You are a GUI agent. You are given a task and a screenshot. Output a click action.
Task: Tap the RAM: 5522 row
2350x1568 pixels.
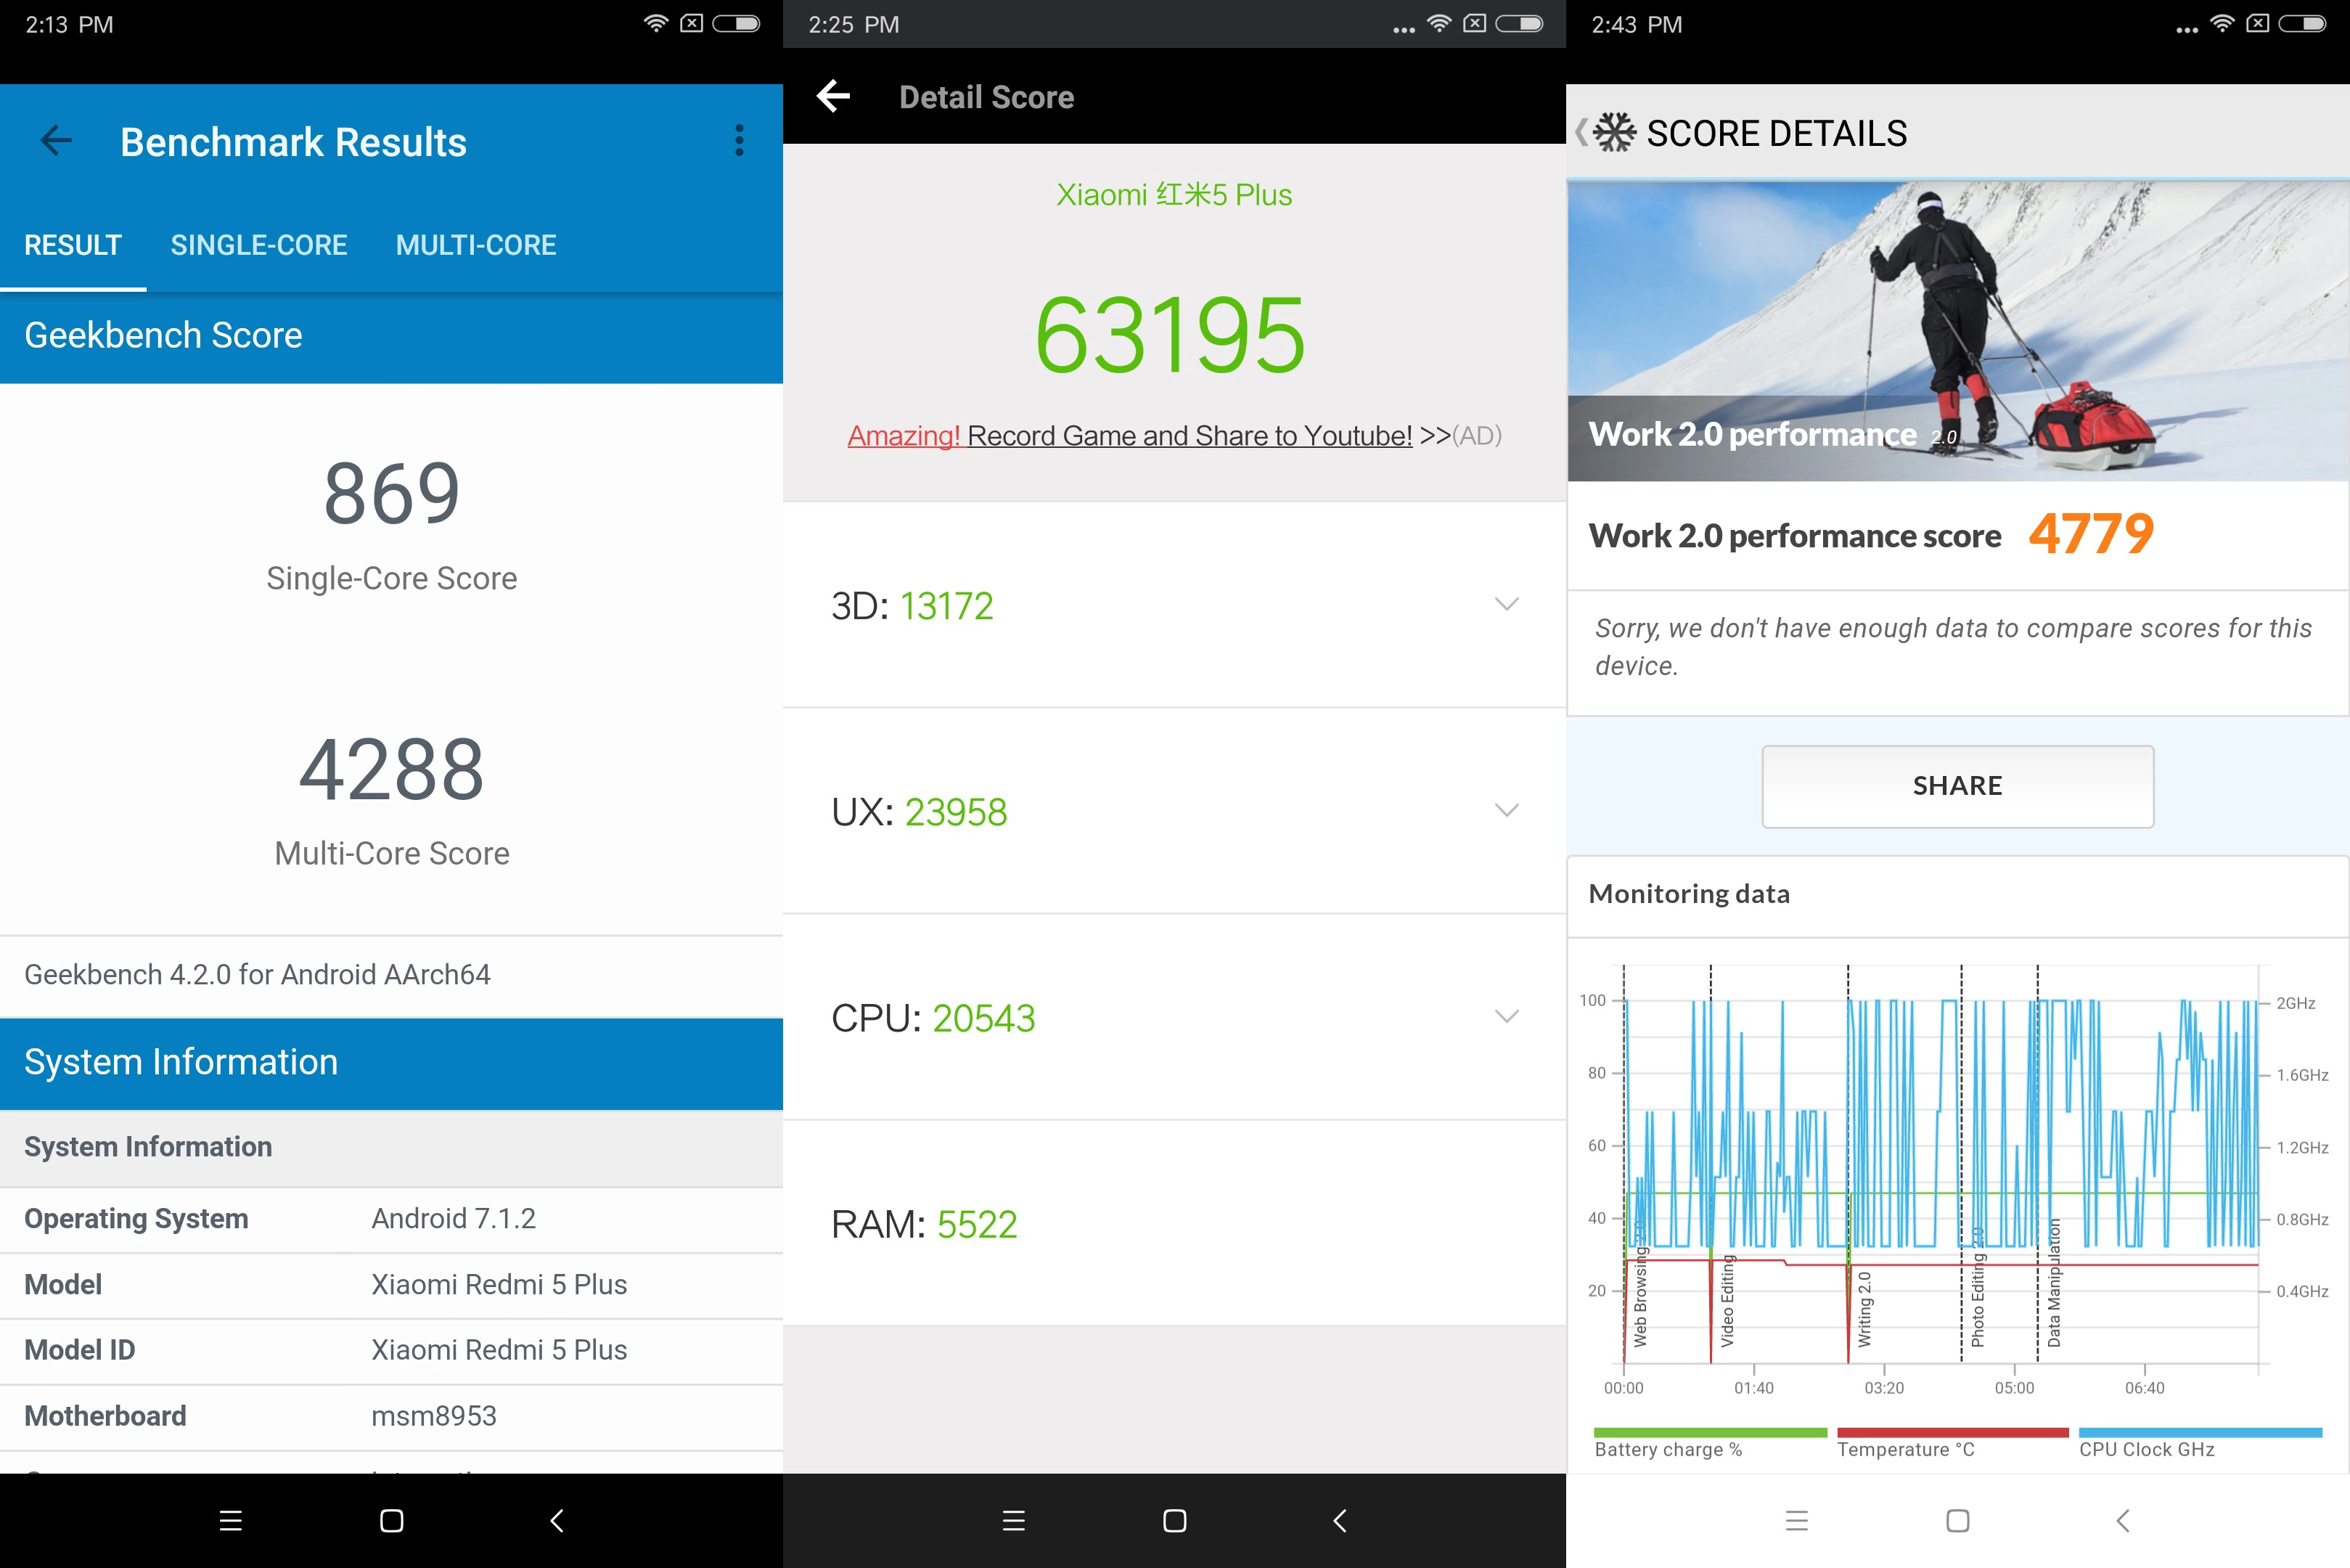pyautogui.click(x=1174, y=1223)
